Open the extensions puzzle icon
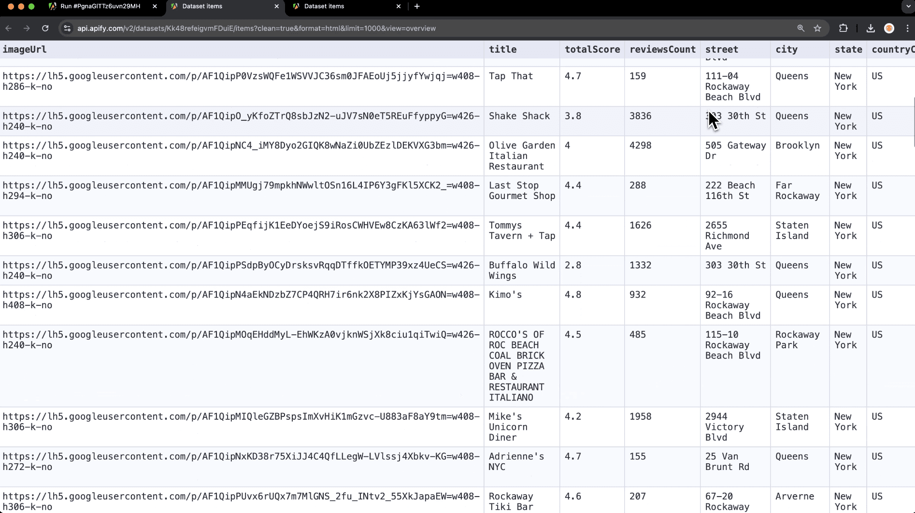 [844, 28]
